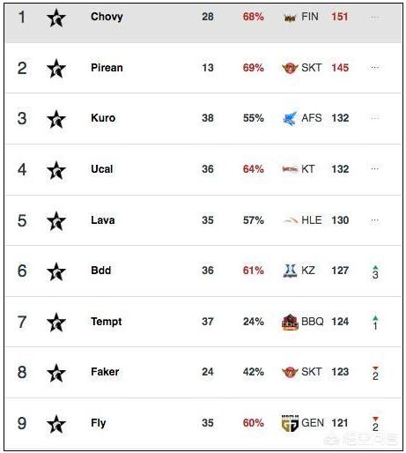Screen dimensions: 406x453
Task: Click the BBQ team logo
Action: point(290,322)
